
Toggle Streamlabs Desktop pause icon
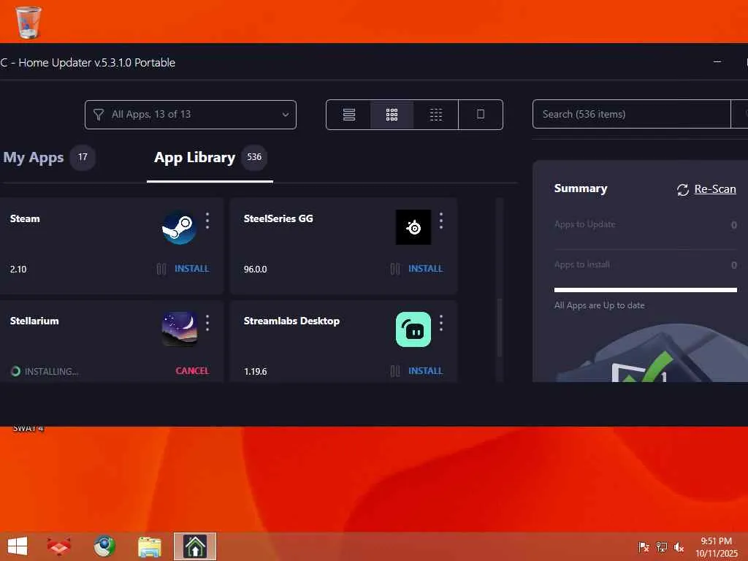tap(395, 371)
